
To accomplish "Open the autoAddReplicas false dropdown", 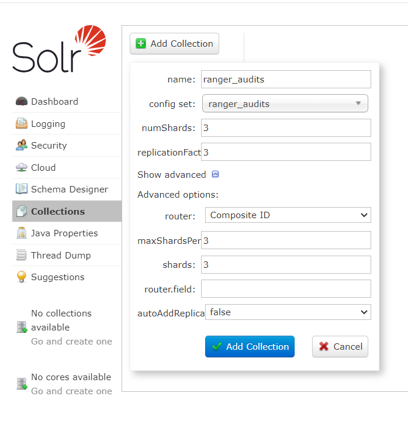I will [288, 312].
